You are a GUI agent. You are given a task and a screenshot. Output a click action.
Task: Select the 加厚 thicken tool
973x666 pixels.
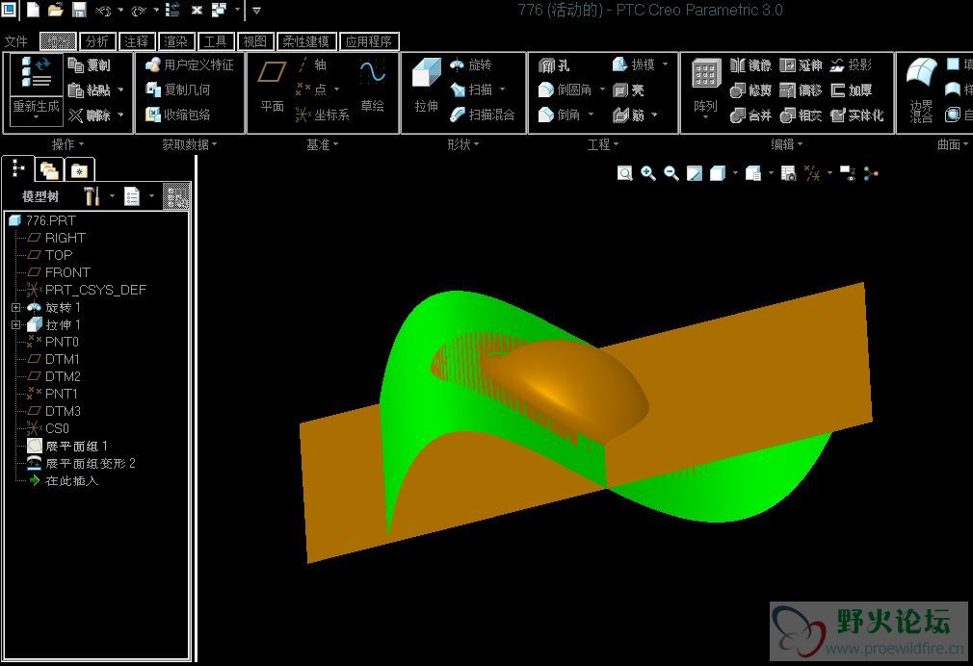coord(852,90)
